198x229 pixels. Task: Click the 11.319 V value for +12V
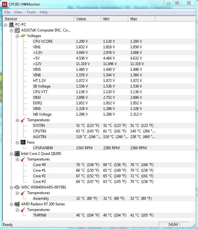coord(83,64)
